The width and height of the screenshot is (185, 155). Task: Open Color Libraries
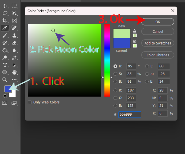[x=158, y=55]
